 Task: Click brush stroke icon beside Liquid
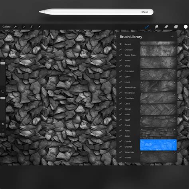pyautogui.click(x=120, y=82)
